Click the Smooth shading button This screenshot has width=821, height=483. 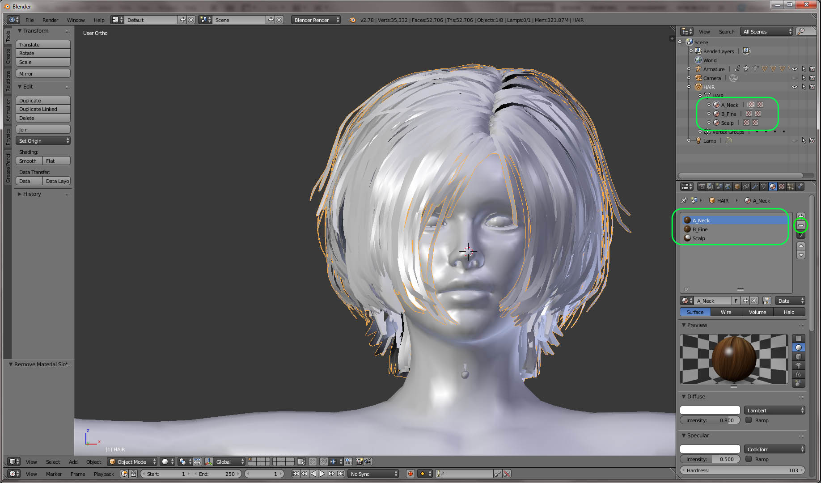(x=29, y=161)
